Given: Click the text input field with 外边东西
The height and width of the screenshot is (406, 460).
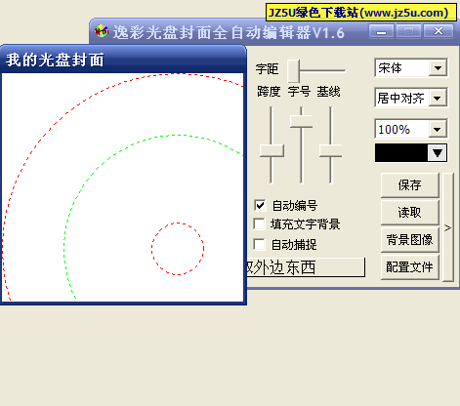Looking at the screenshot, I should 306,267.
